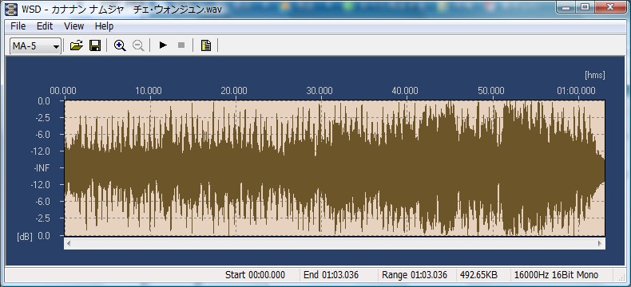The height and width of the screenshot is (287, 631).
Task: Click the horizontal scrollbar right arrow
Action: (x=600, y=243)
